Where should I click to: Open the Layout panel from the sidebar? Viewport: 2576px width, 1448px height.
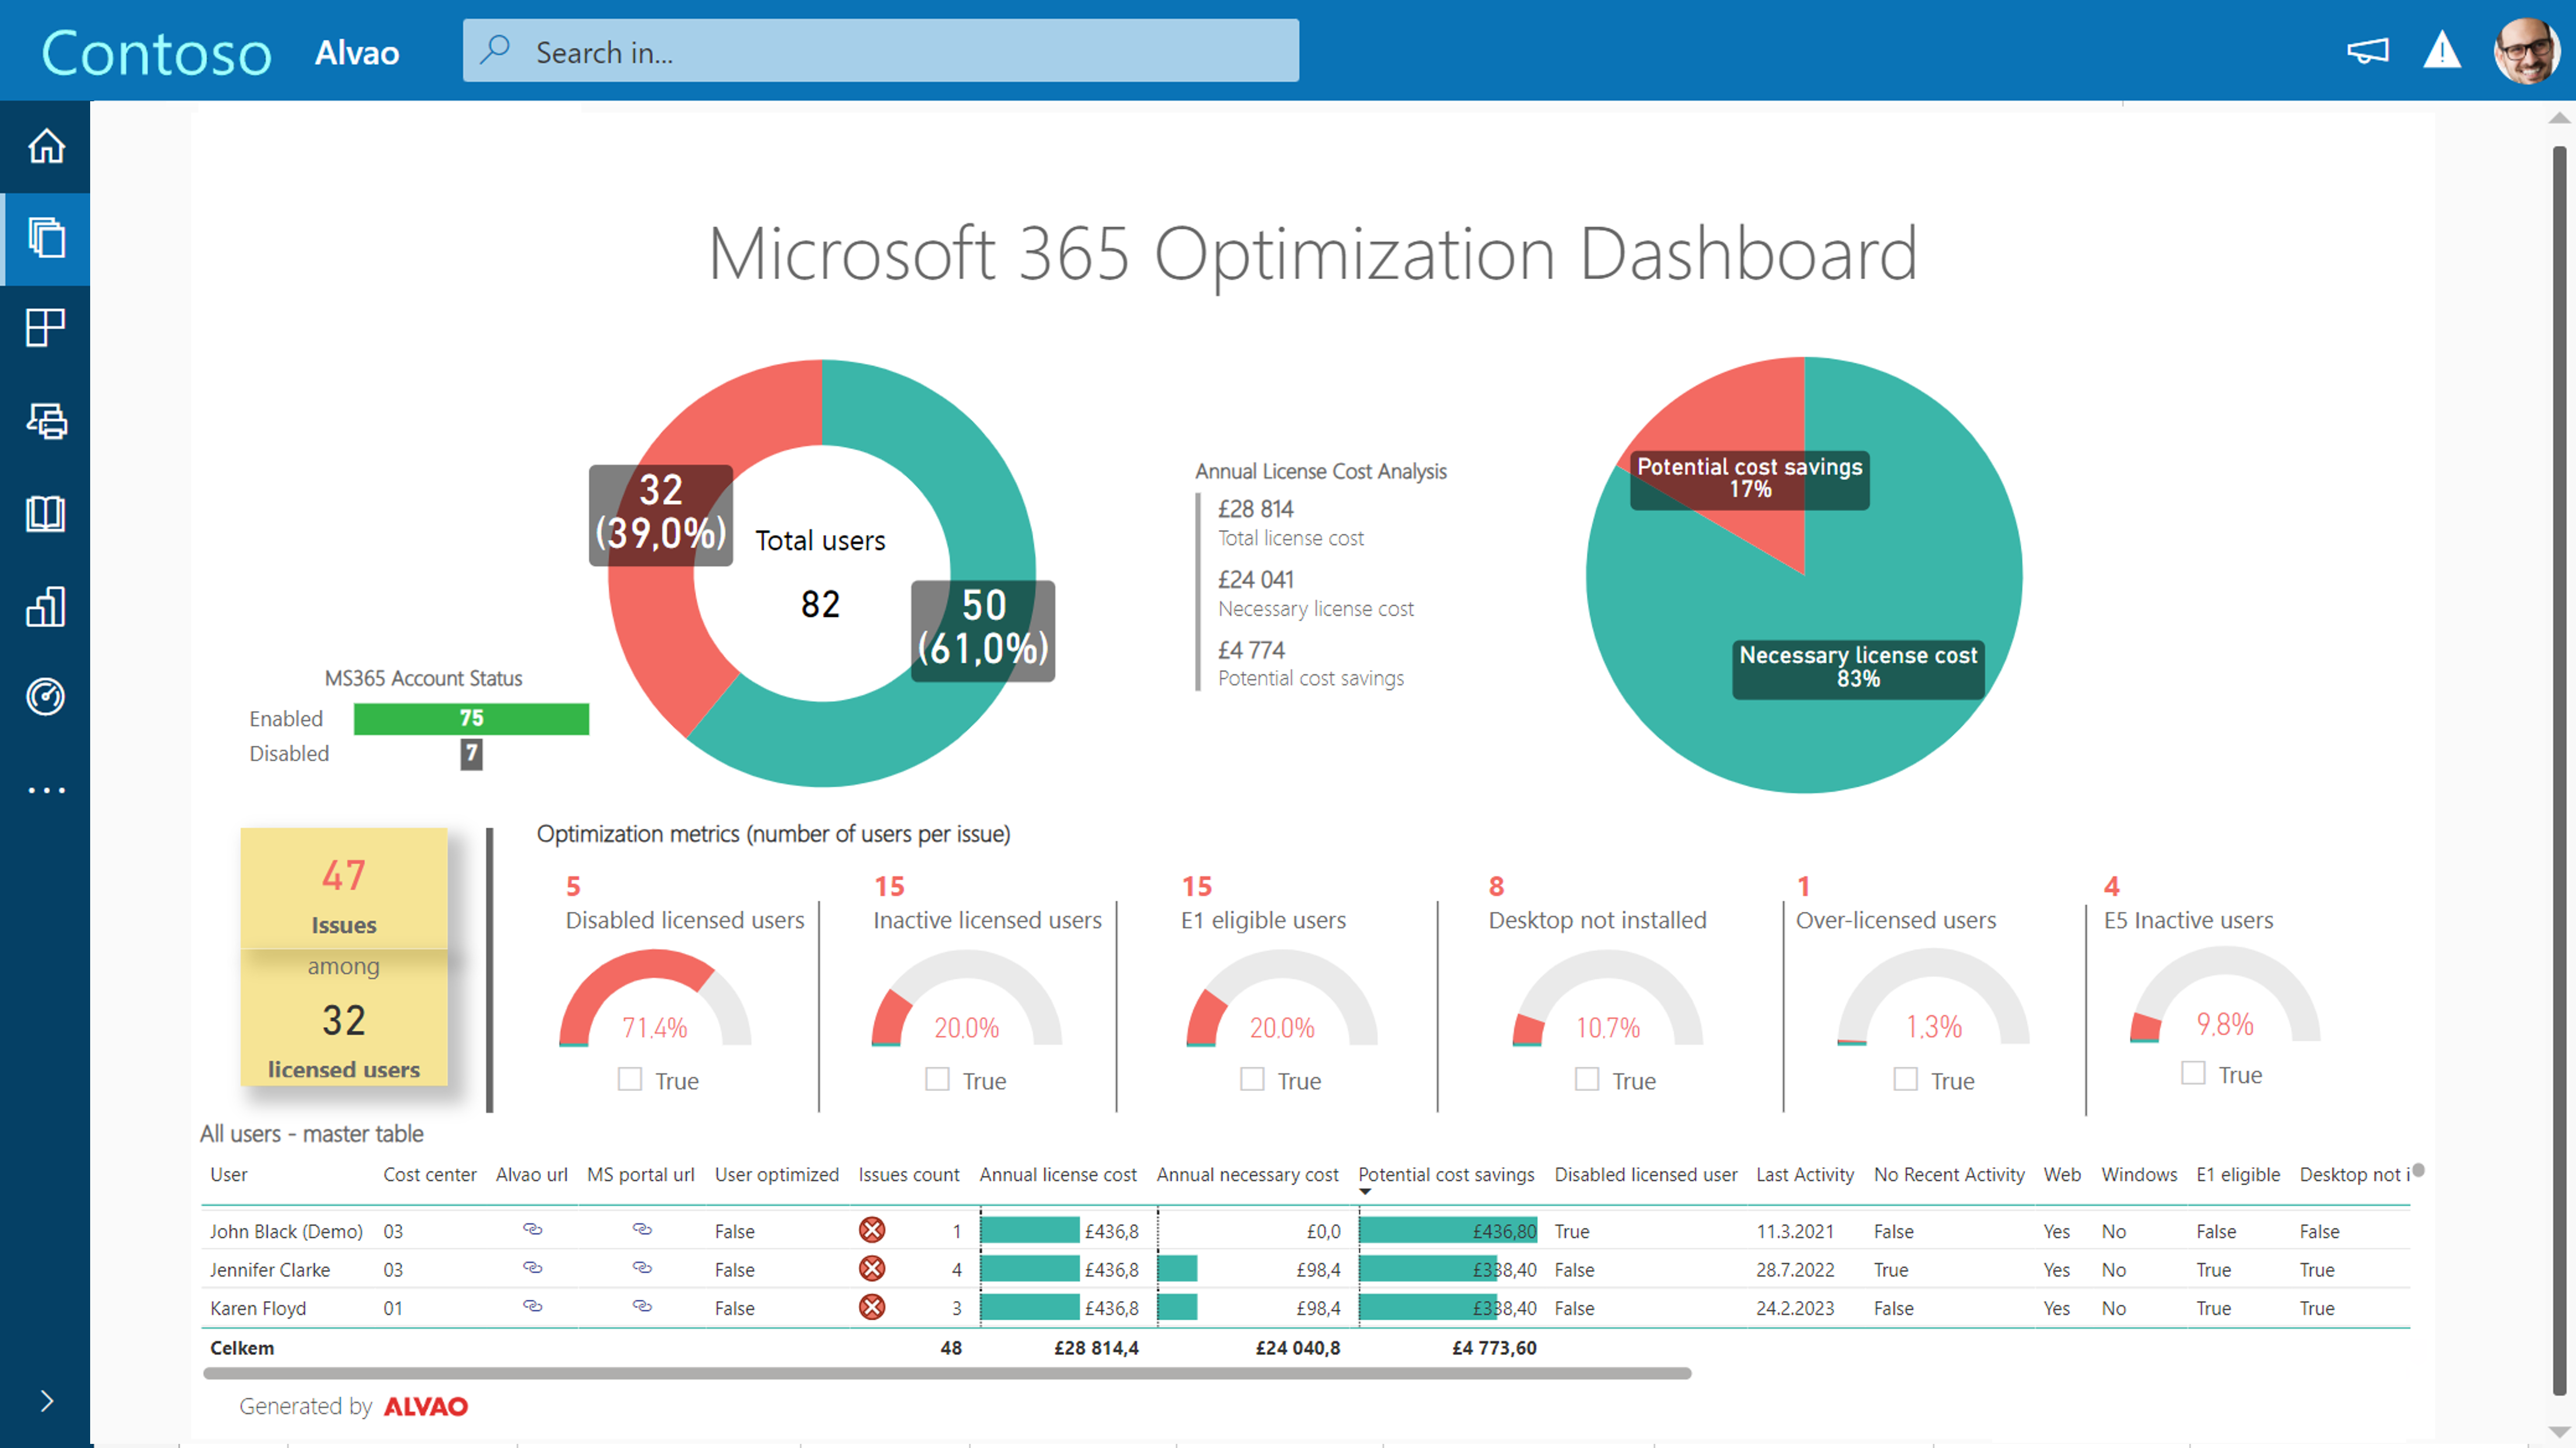pyautogui.click(x=45, y=329)
